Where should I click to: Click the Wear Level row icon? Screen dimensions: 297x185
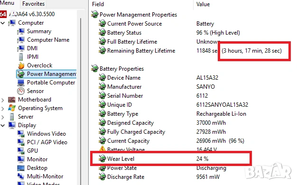coord(102,159)
